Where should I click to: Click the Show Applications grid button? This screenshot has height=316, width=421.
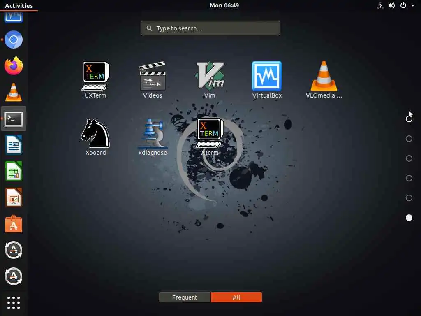(x=14, y=303)
